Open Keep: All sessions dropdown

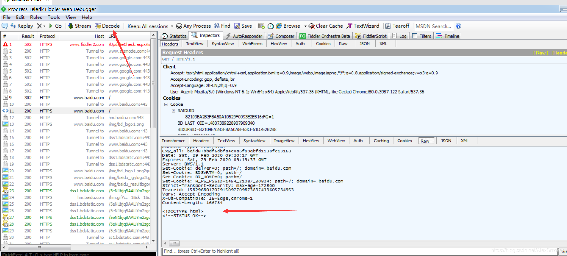point(150,26)
